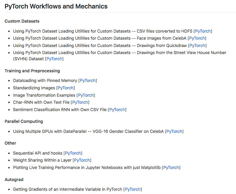The width and height of the screenshot is (236, 194).
Task: Click list item text 'Drawings from Quickdraw'
Action: [162, 46]
